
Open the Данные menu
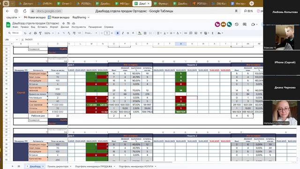tap(65, 27)
